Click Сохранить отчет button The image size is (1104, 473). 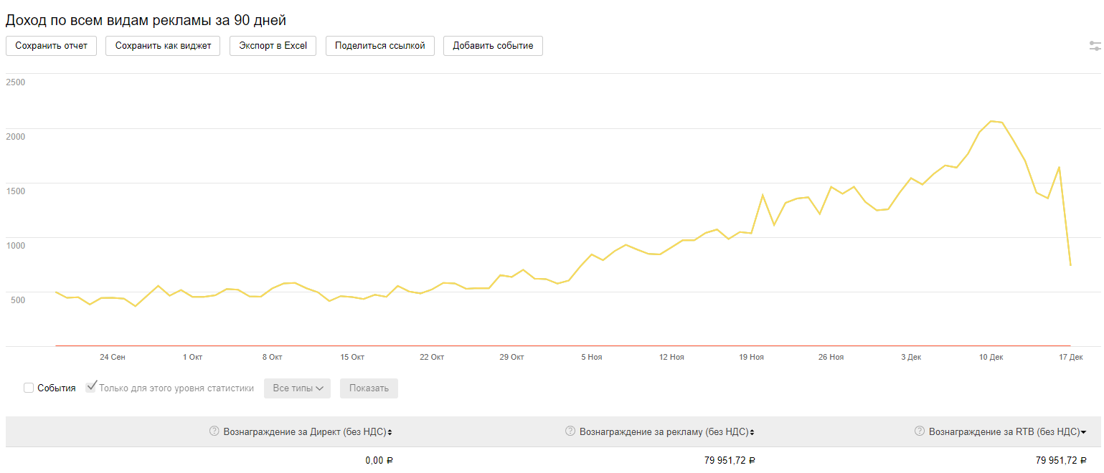51,46
